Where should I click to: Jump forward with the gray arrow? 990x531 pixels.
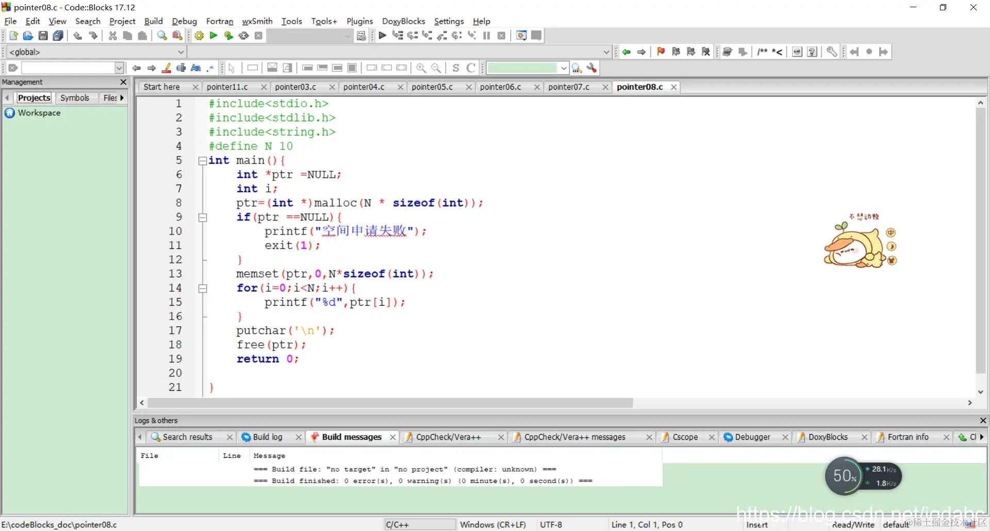click(641, 52)
